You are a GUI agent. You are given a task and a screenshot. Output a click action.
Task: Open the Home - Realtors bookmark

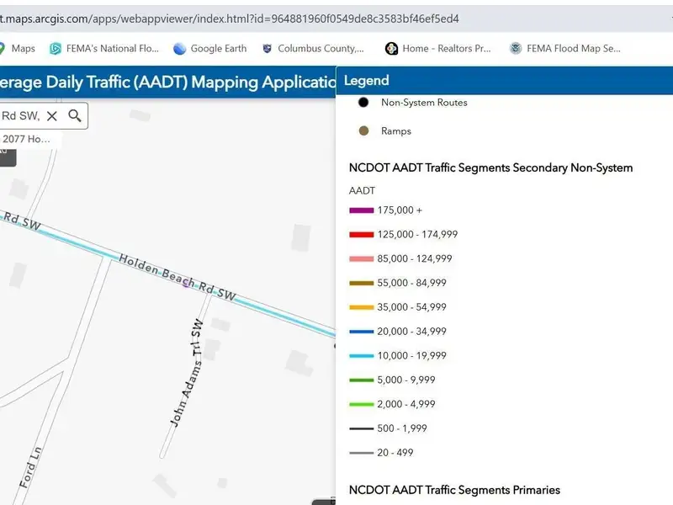[x=438, y=49]
